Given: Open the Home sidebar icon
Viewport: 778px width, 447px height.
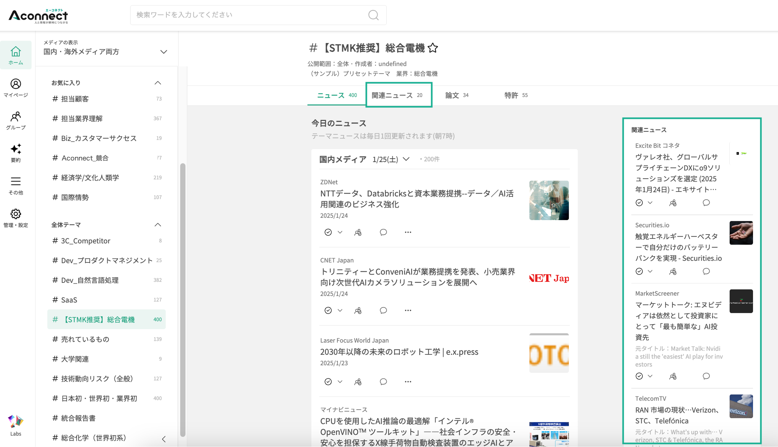Looking at the screenshot, I should (16, 55).
